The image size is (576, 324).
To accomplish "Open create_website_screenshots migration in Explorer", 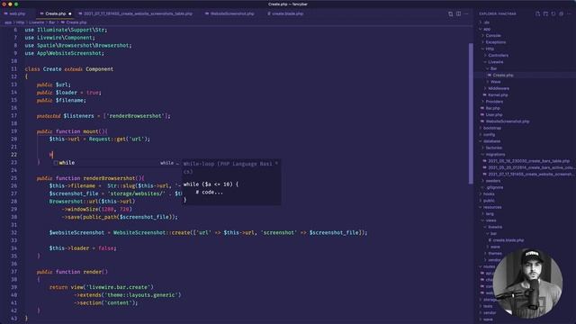I will click(531, 175).
